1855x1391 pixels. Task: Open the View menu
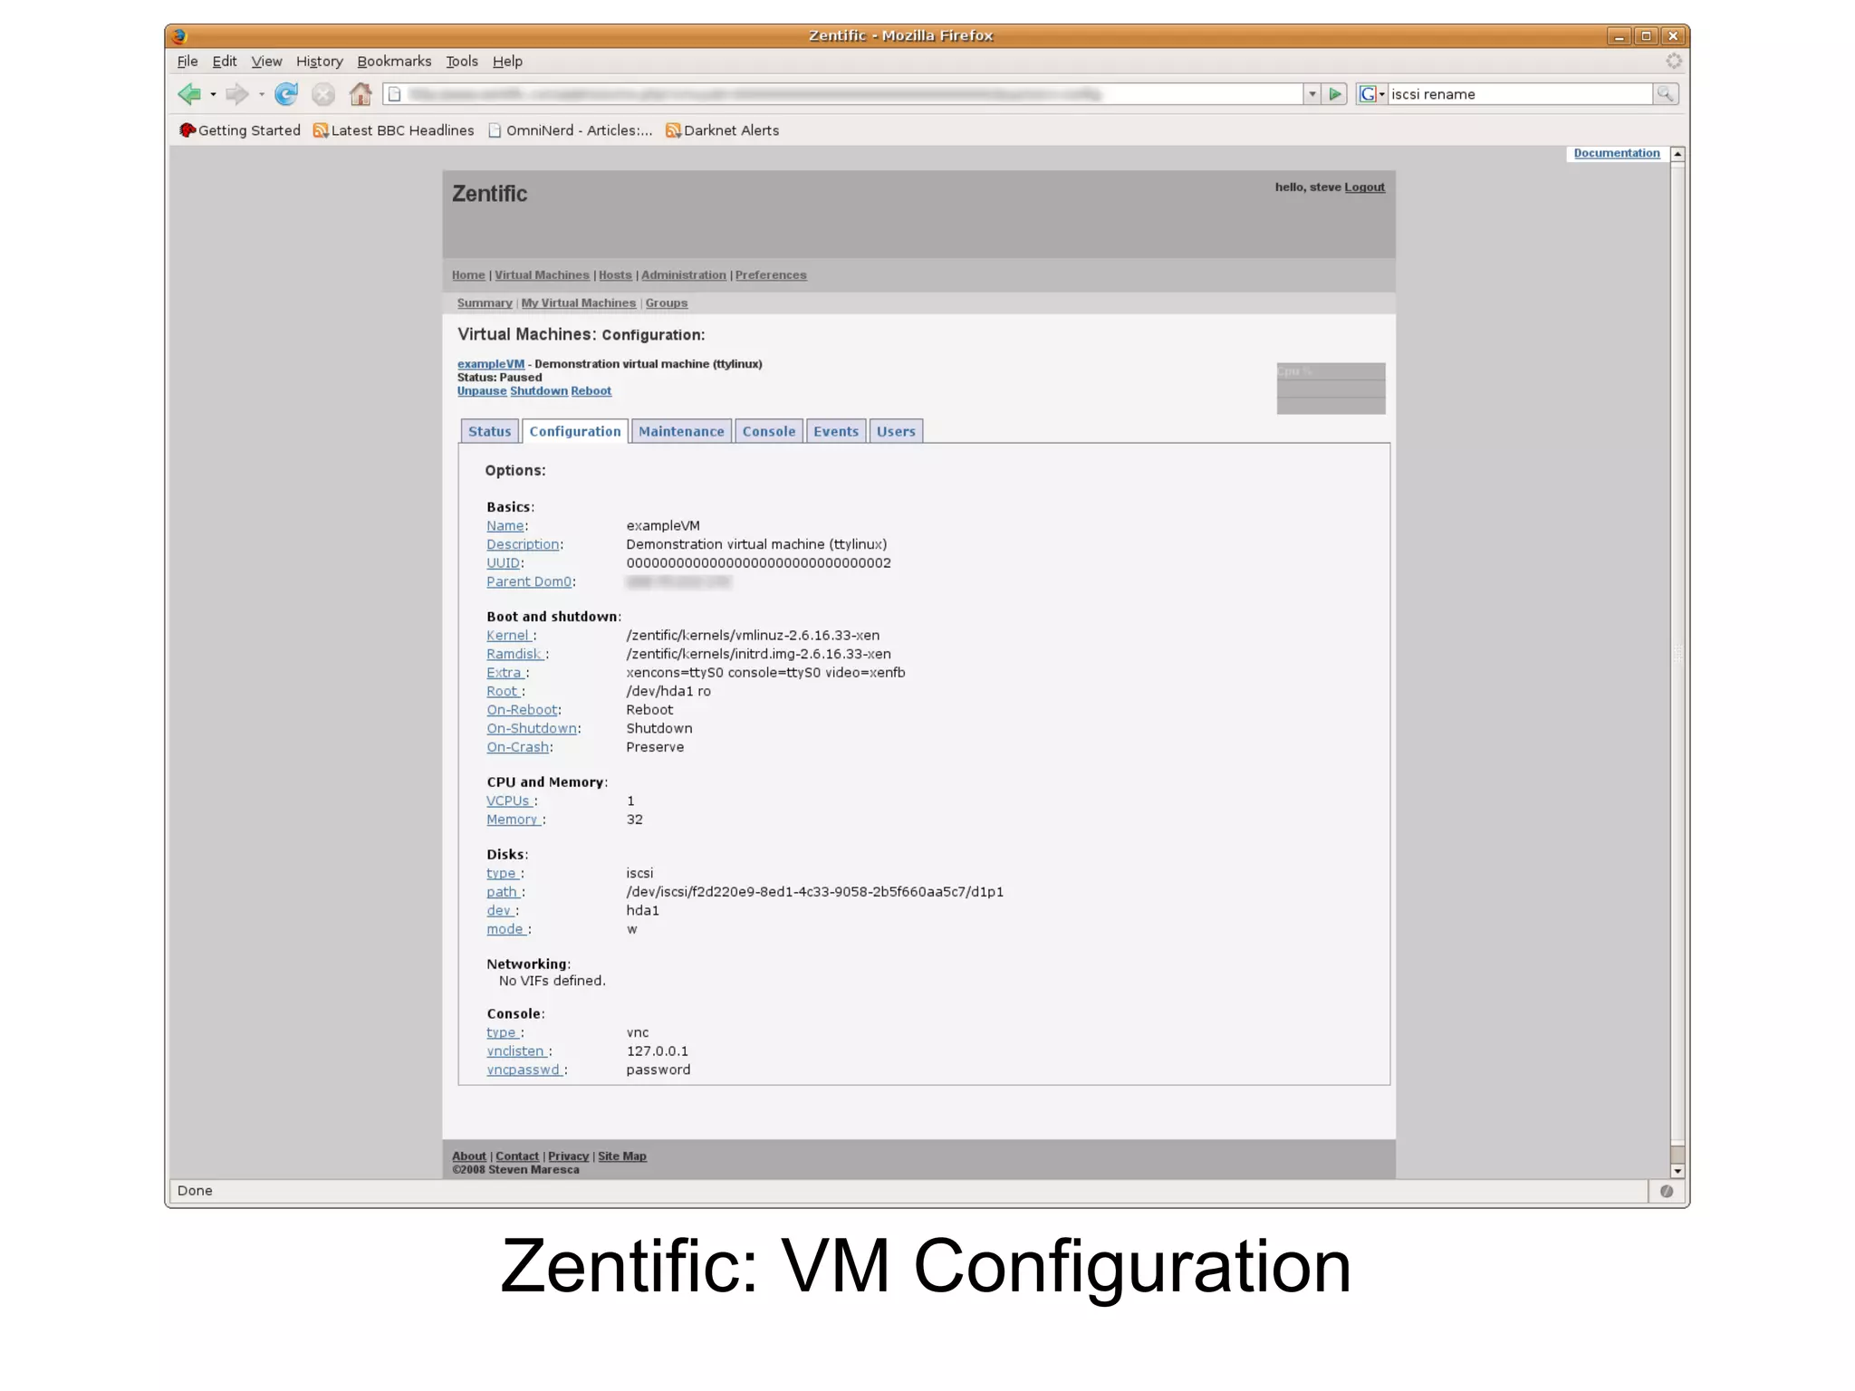tap(266, 62)
